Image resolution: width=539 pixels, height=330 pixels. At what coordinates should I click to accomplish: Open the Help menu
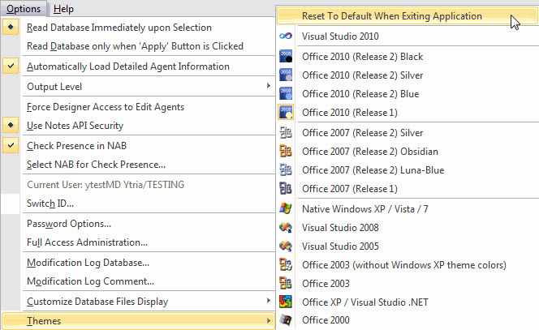(63, 9)
